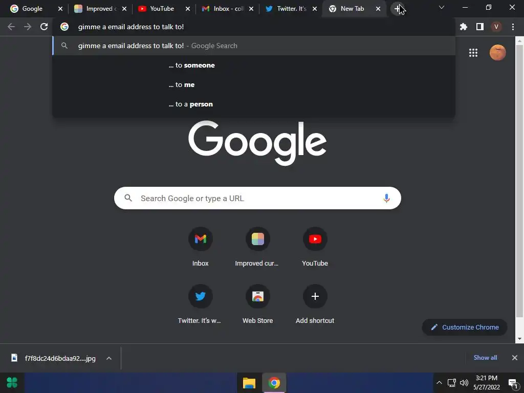Screen dimensions: 524x393
Task: Open the tab search dropdown chevron
Action: tap(441, 7)
